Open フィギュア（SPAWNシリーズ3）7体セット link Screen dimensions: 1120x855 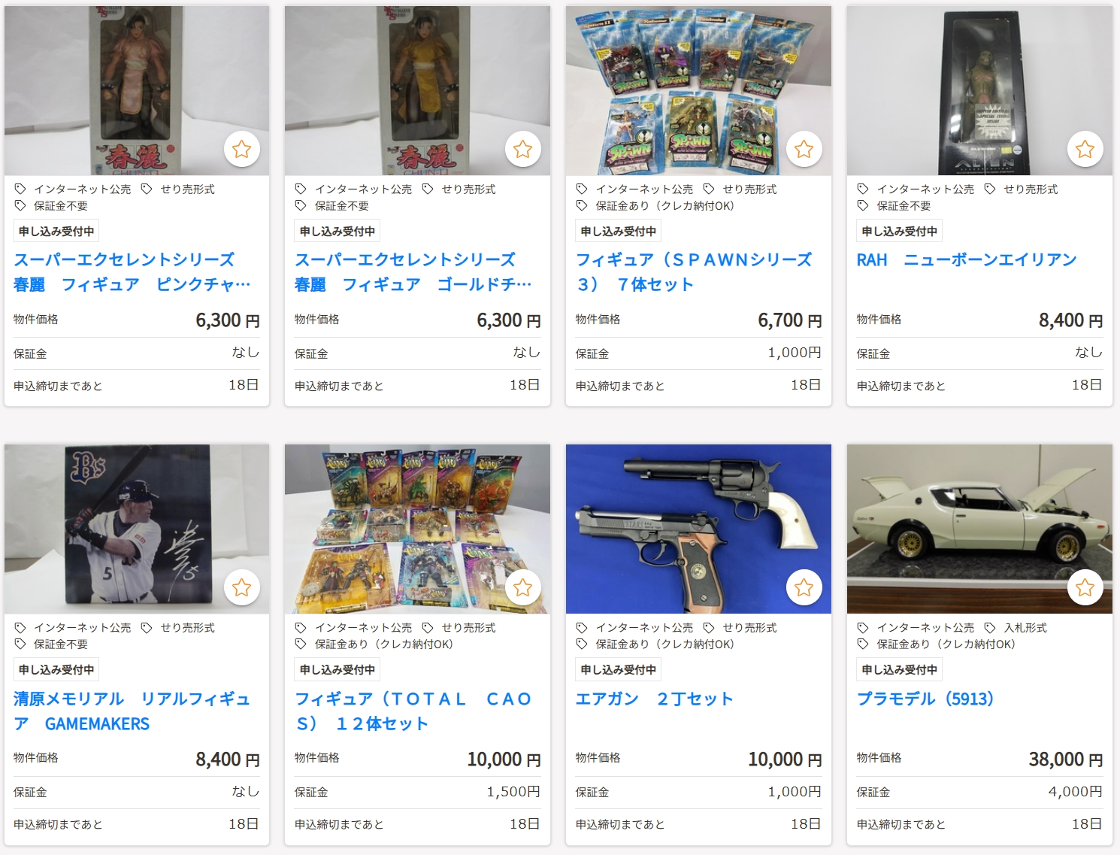coord(694,272)
